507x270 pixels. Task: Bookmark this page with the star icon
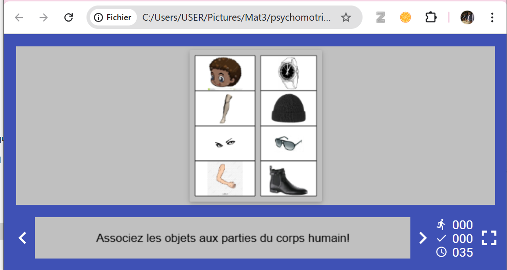(x=346, y=17)
